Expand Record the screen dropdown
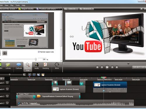The image size is (146, 109). click(17, 9)
